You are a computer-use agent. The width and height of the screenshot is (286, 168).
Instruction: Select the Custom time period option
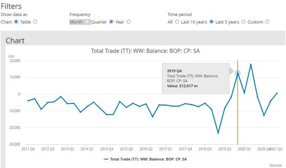pos(267,22)
